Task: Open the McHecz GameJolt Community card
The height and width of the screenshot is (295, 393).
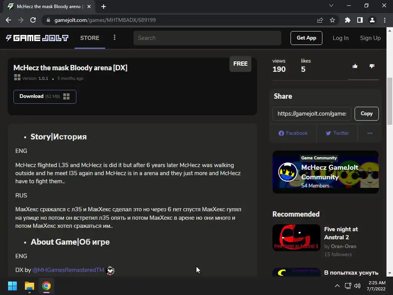Action: tap(325, 172)
